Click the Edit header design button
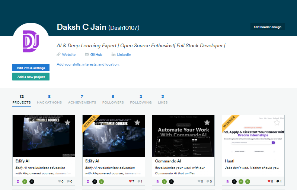The height and width of the screenshot is (190, 297). pos(268,27)
